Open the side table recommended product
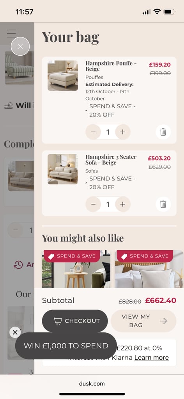The height and width of the screenshot is (399, 184). [76, 269]
